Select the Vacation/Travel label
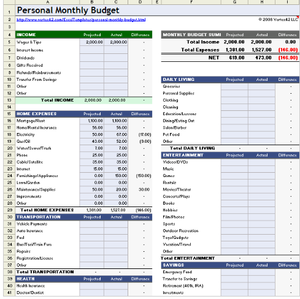The height and width of the screenshot is (299, 300). tap(177, 244)
